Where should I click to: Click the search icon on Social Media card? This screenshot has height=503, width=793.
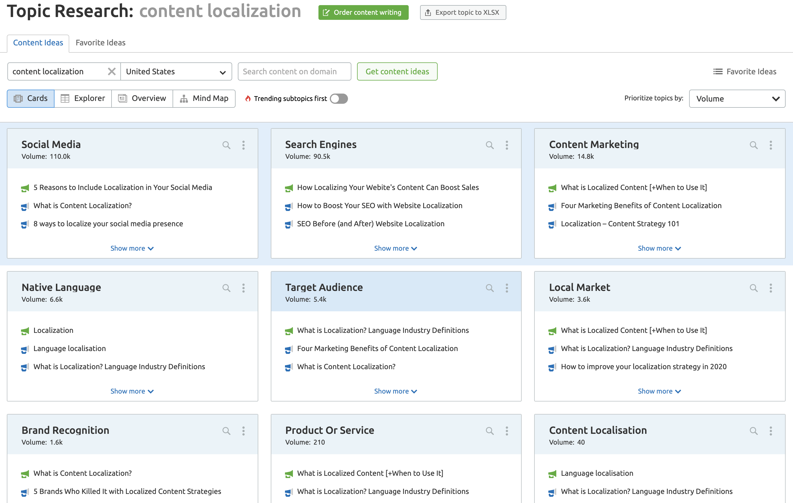226,145
